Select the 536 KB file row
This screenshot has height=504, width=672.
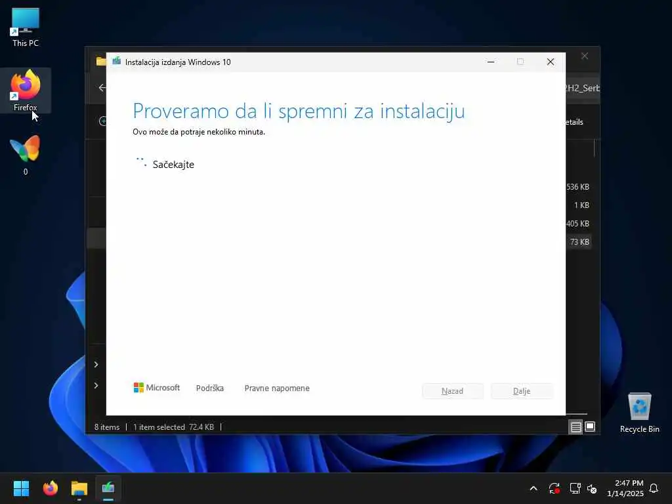point(577,187)
